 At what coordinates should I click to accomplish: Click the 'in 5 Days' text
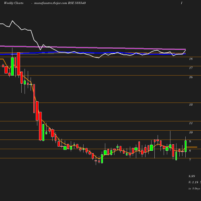click(194, 189)
